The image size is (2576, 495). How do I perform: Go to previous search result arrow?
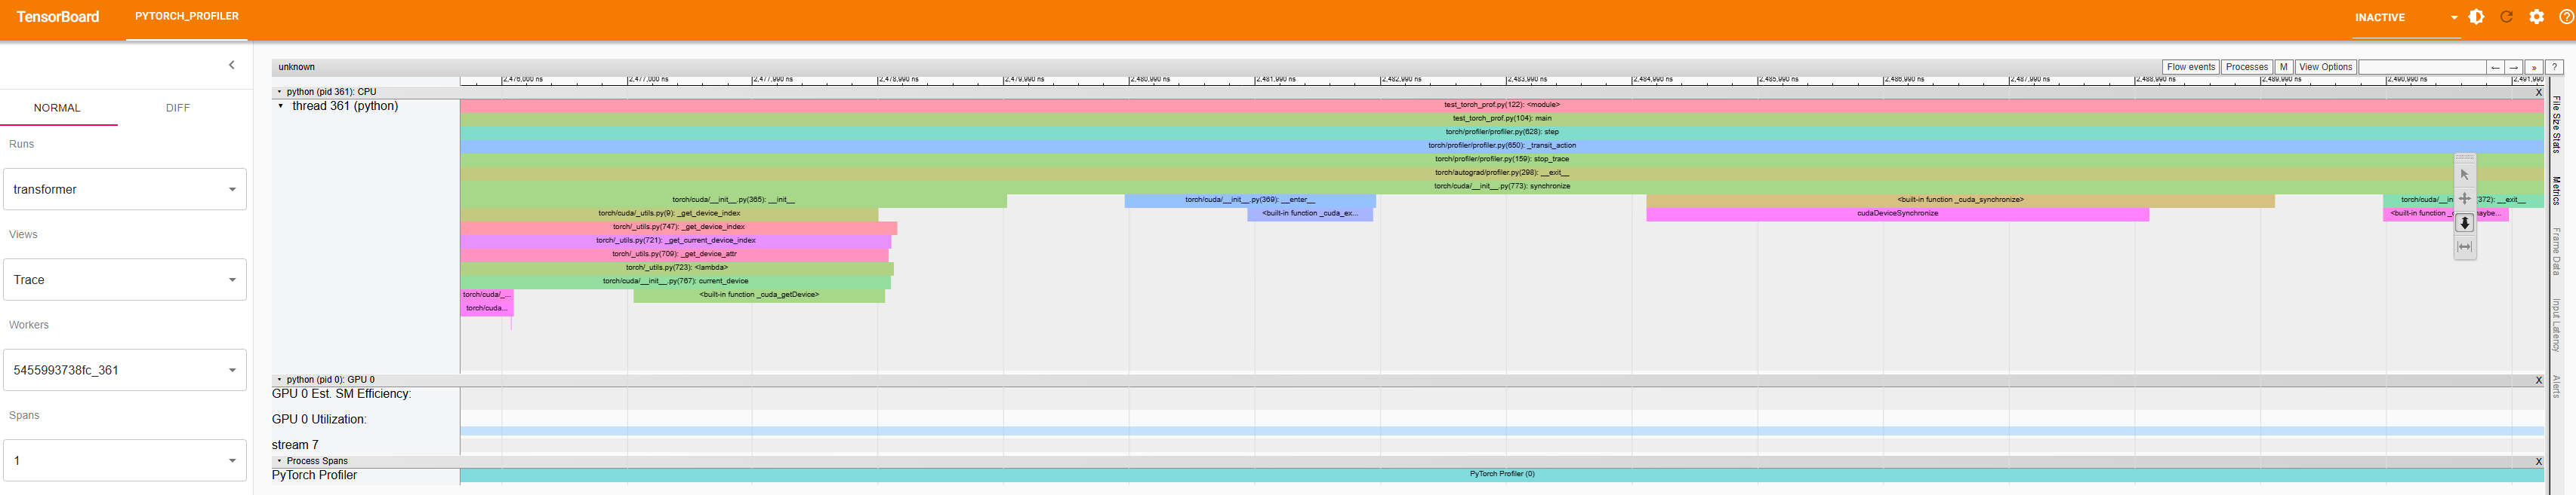2495,67
